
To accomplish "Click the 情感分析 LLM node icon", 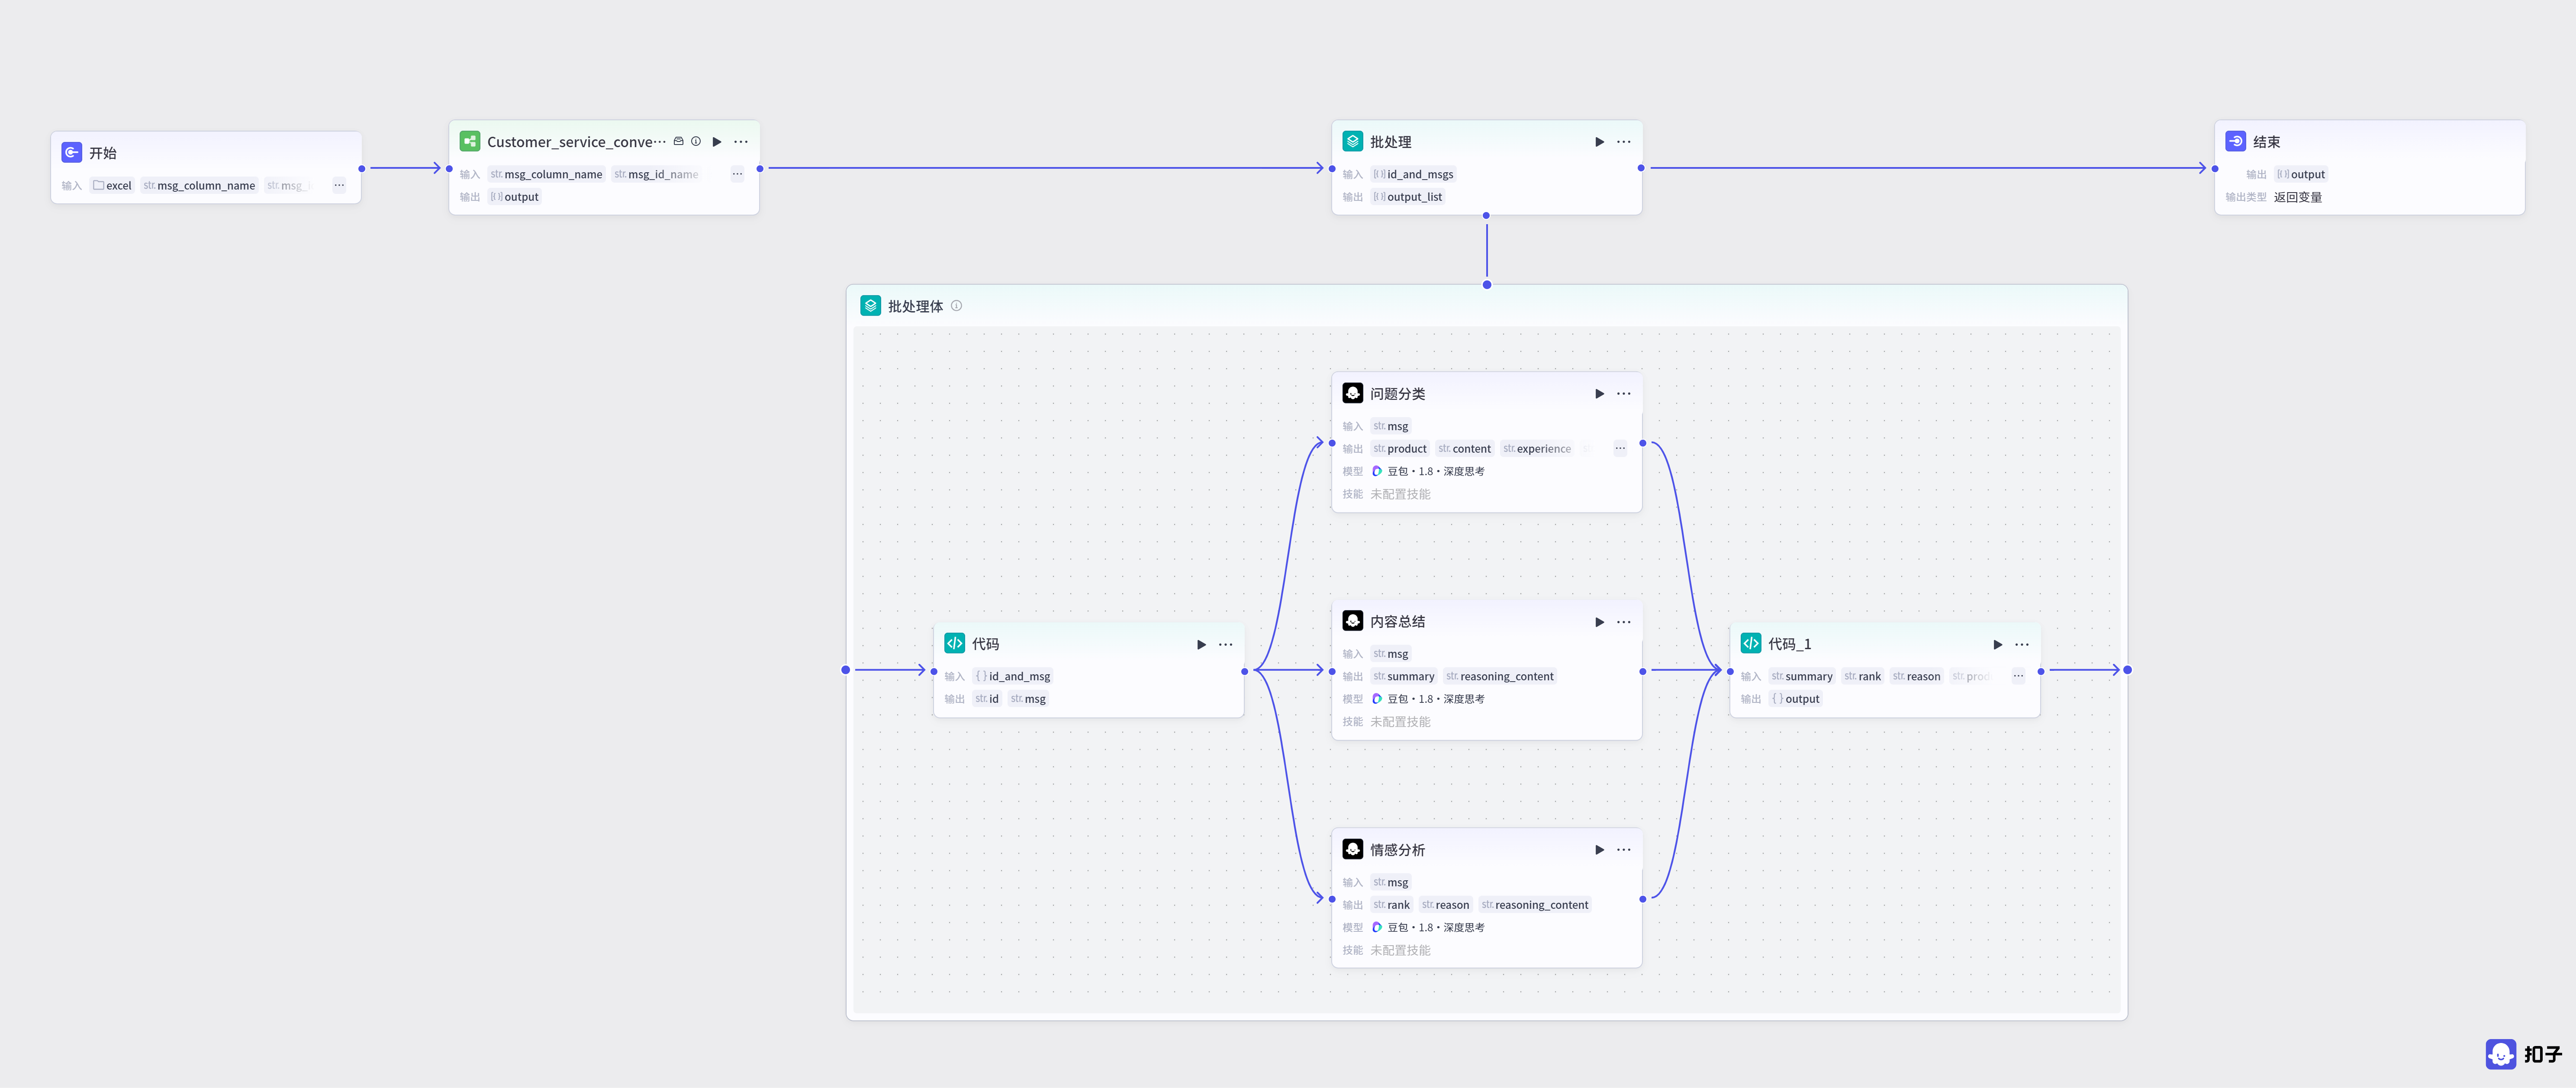I will pos(1353,849).
